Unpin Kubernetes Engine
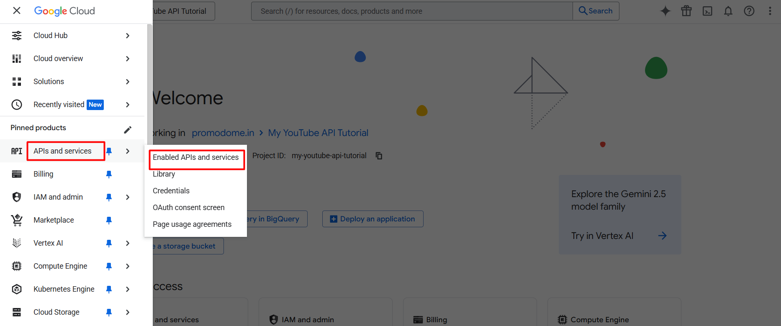This screenshot has height=326, width=781. 109,289
